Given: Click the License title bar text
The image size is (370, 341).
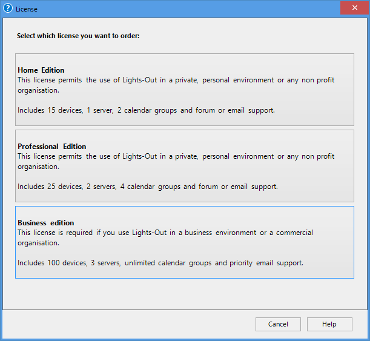Looking at the screenshot, I should (27, 9).
